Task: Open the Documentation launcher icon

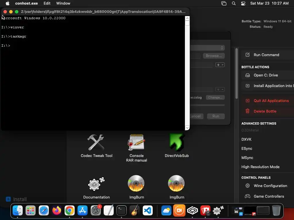Action: [x=96, y=184]
